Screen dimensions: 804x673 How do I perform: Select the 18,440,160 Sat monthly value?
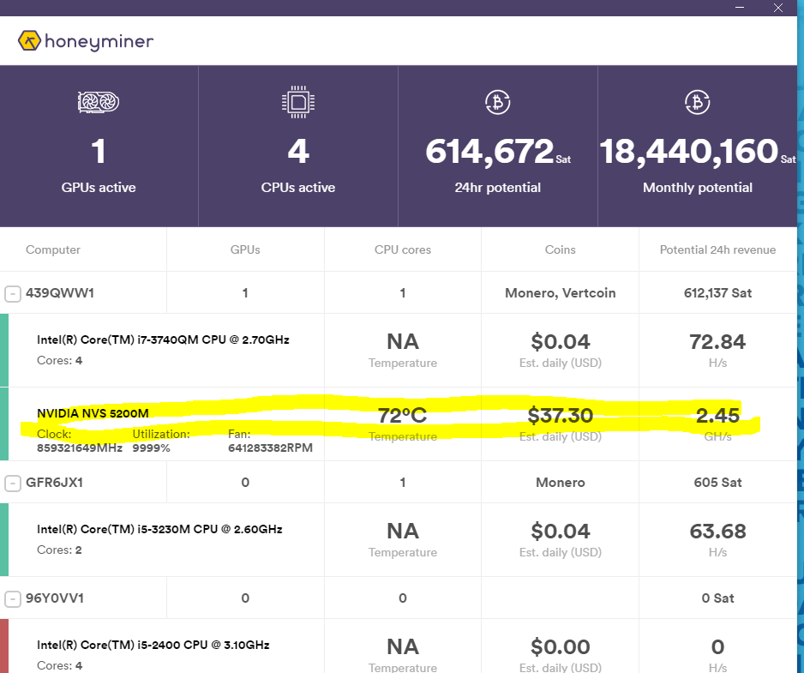tap(698, 152)
